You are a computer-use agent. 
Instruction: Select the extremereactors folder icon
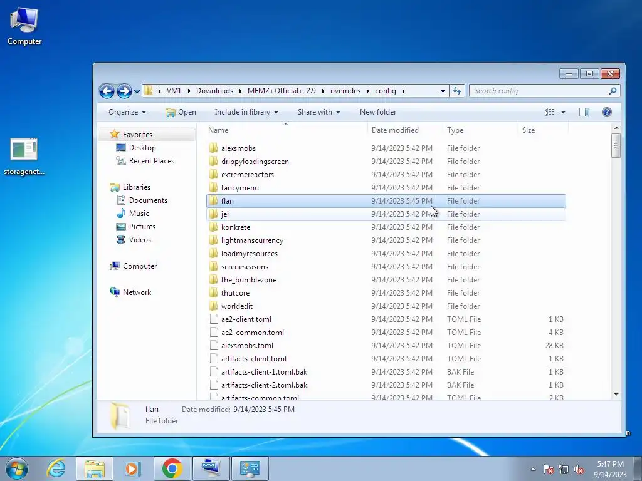pyautogui.click(x=213, y=174)
